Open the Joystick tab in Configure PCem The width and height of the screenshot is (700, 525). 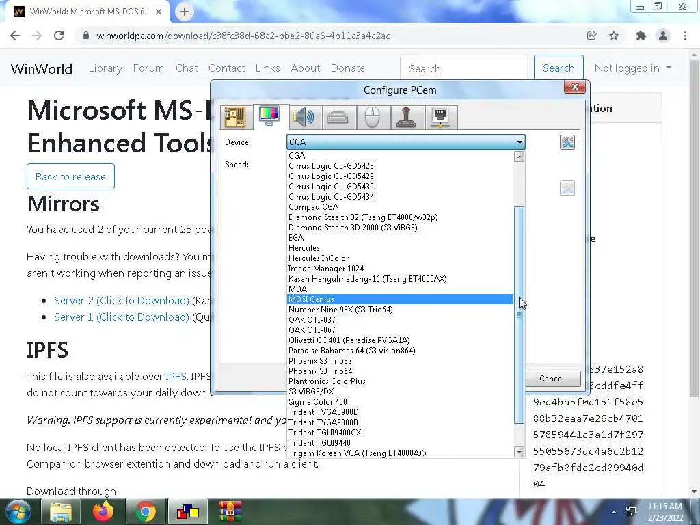406,118
